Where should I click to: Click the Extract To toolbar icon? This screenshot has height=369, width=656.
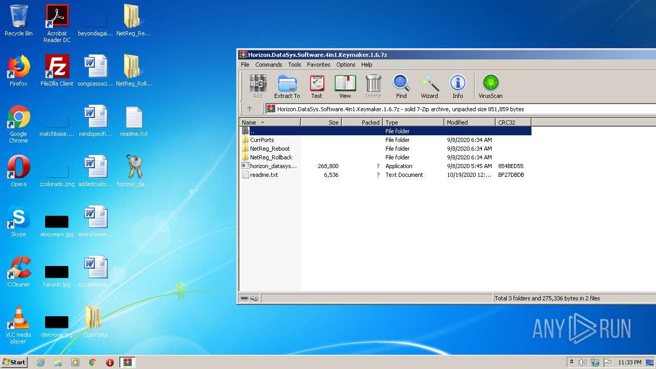click(287, 86)
